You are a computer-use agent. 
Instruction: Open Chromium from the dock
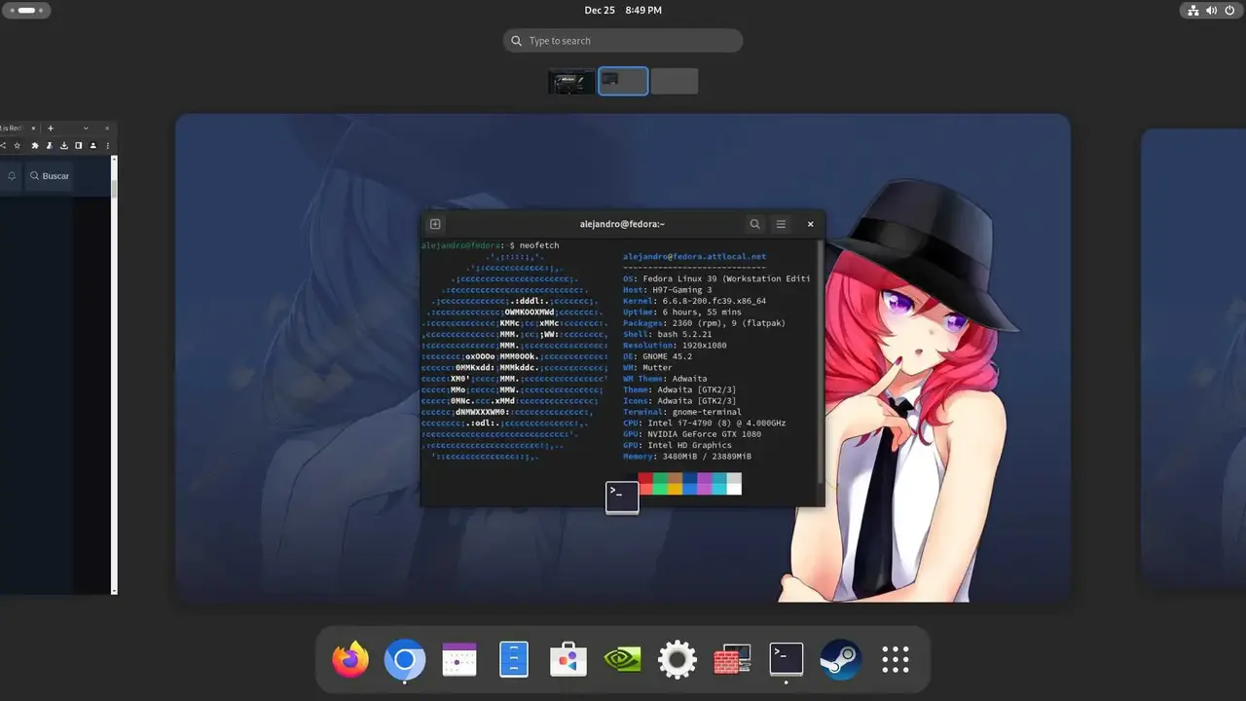(x=405, y=661)
